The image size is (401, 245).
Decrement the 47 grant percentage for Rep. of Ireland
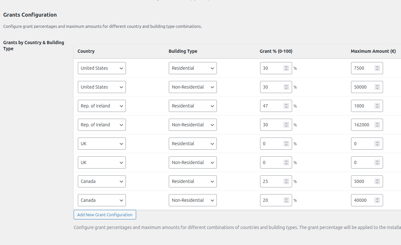click(x=287, y=108)
